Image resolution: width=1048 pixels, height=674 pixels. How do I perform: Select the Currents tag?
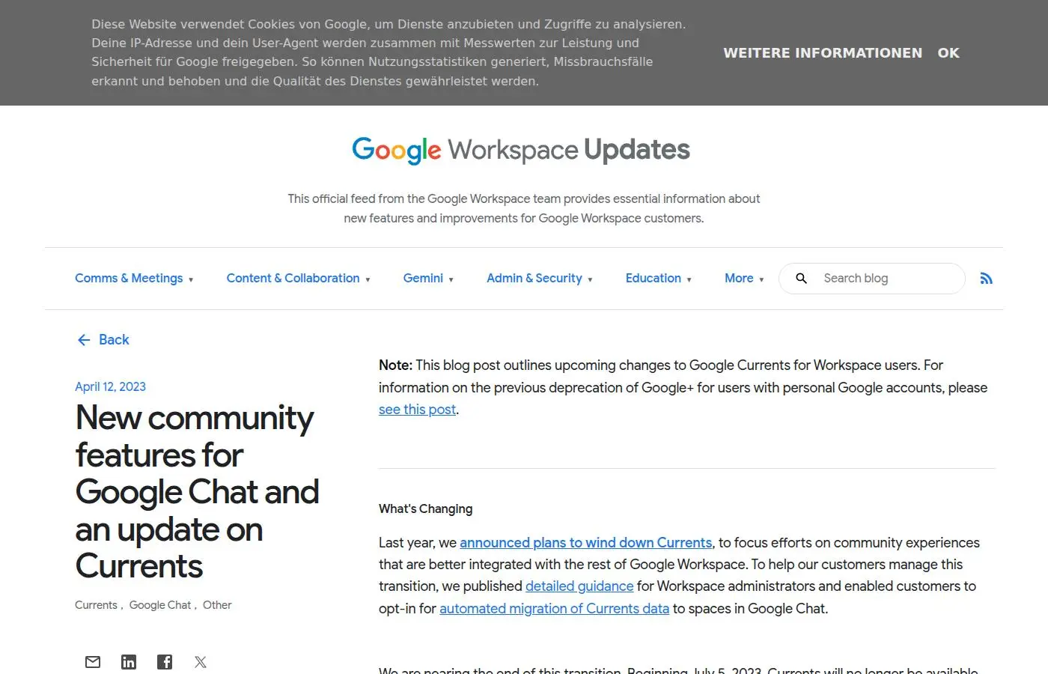click(96, 605)
